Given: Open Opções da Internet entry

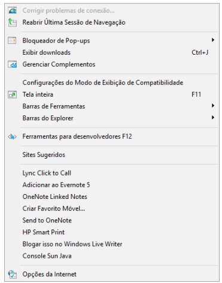Looking at the screenshot, I should 112,274.
